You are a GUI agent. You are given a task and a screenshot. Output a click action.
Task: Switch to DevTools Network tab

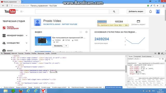(14, 53)
